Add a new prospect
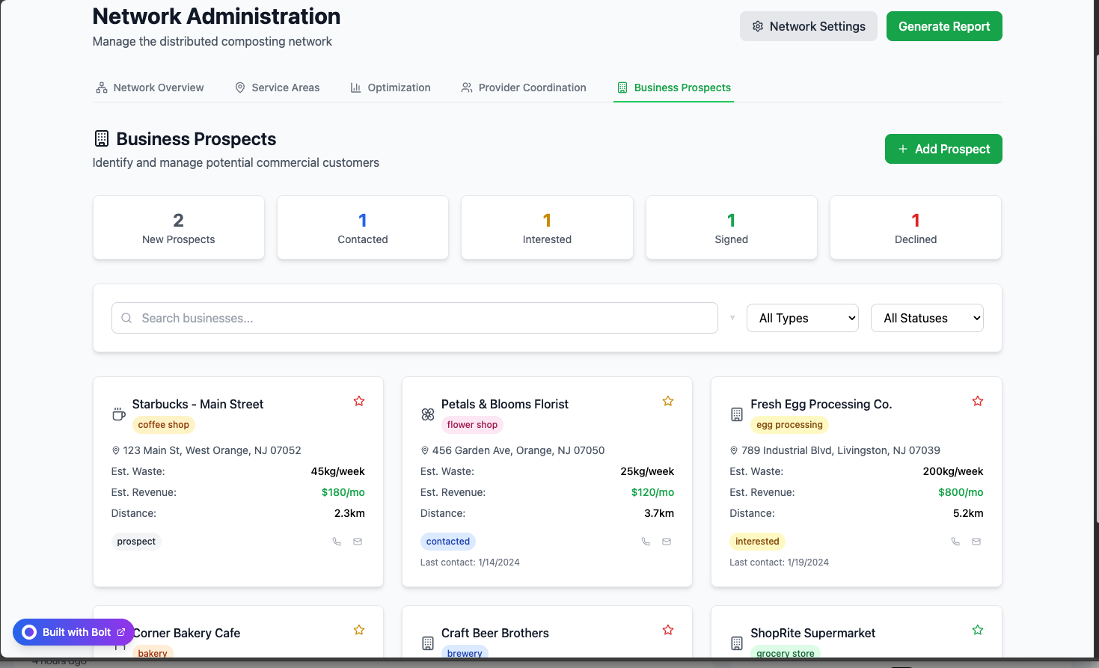1099x668 pixels. (943, 149)
